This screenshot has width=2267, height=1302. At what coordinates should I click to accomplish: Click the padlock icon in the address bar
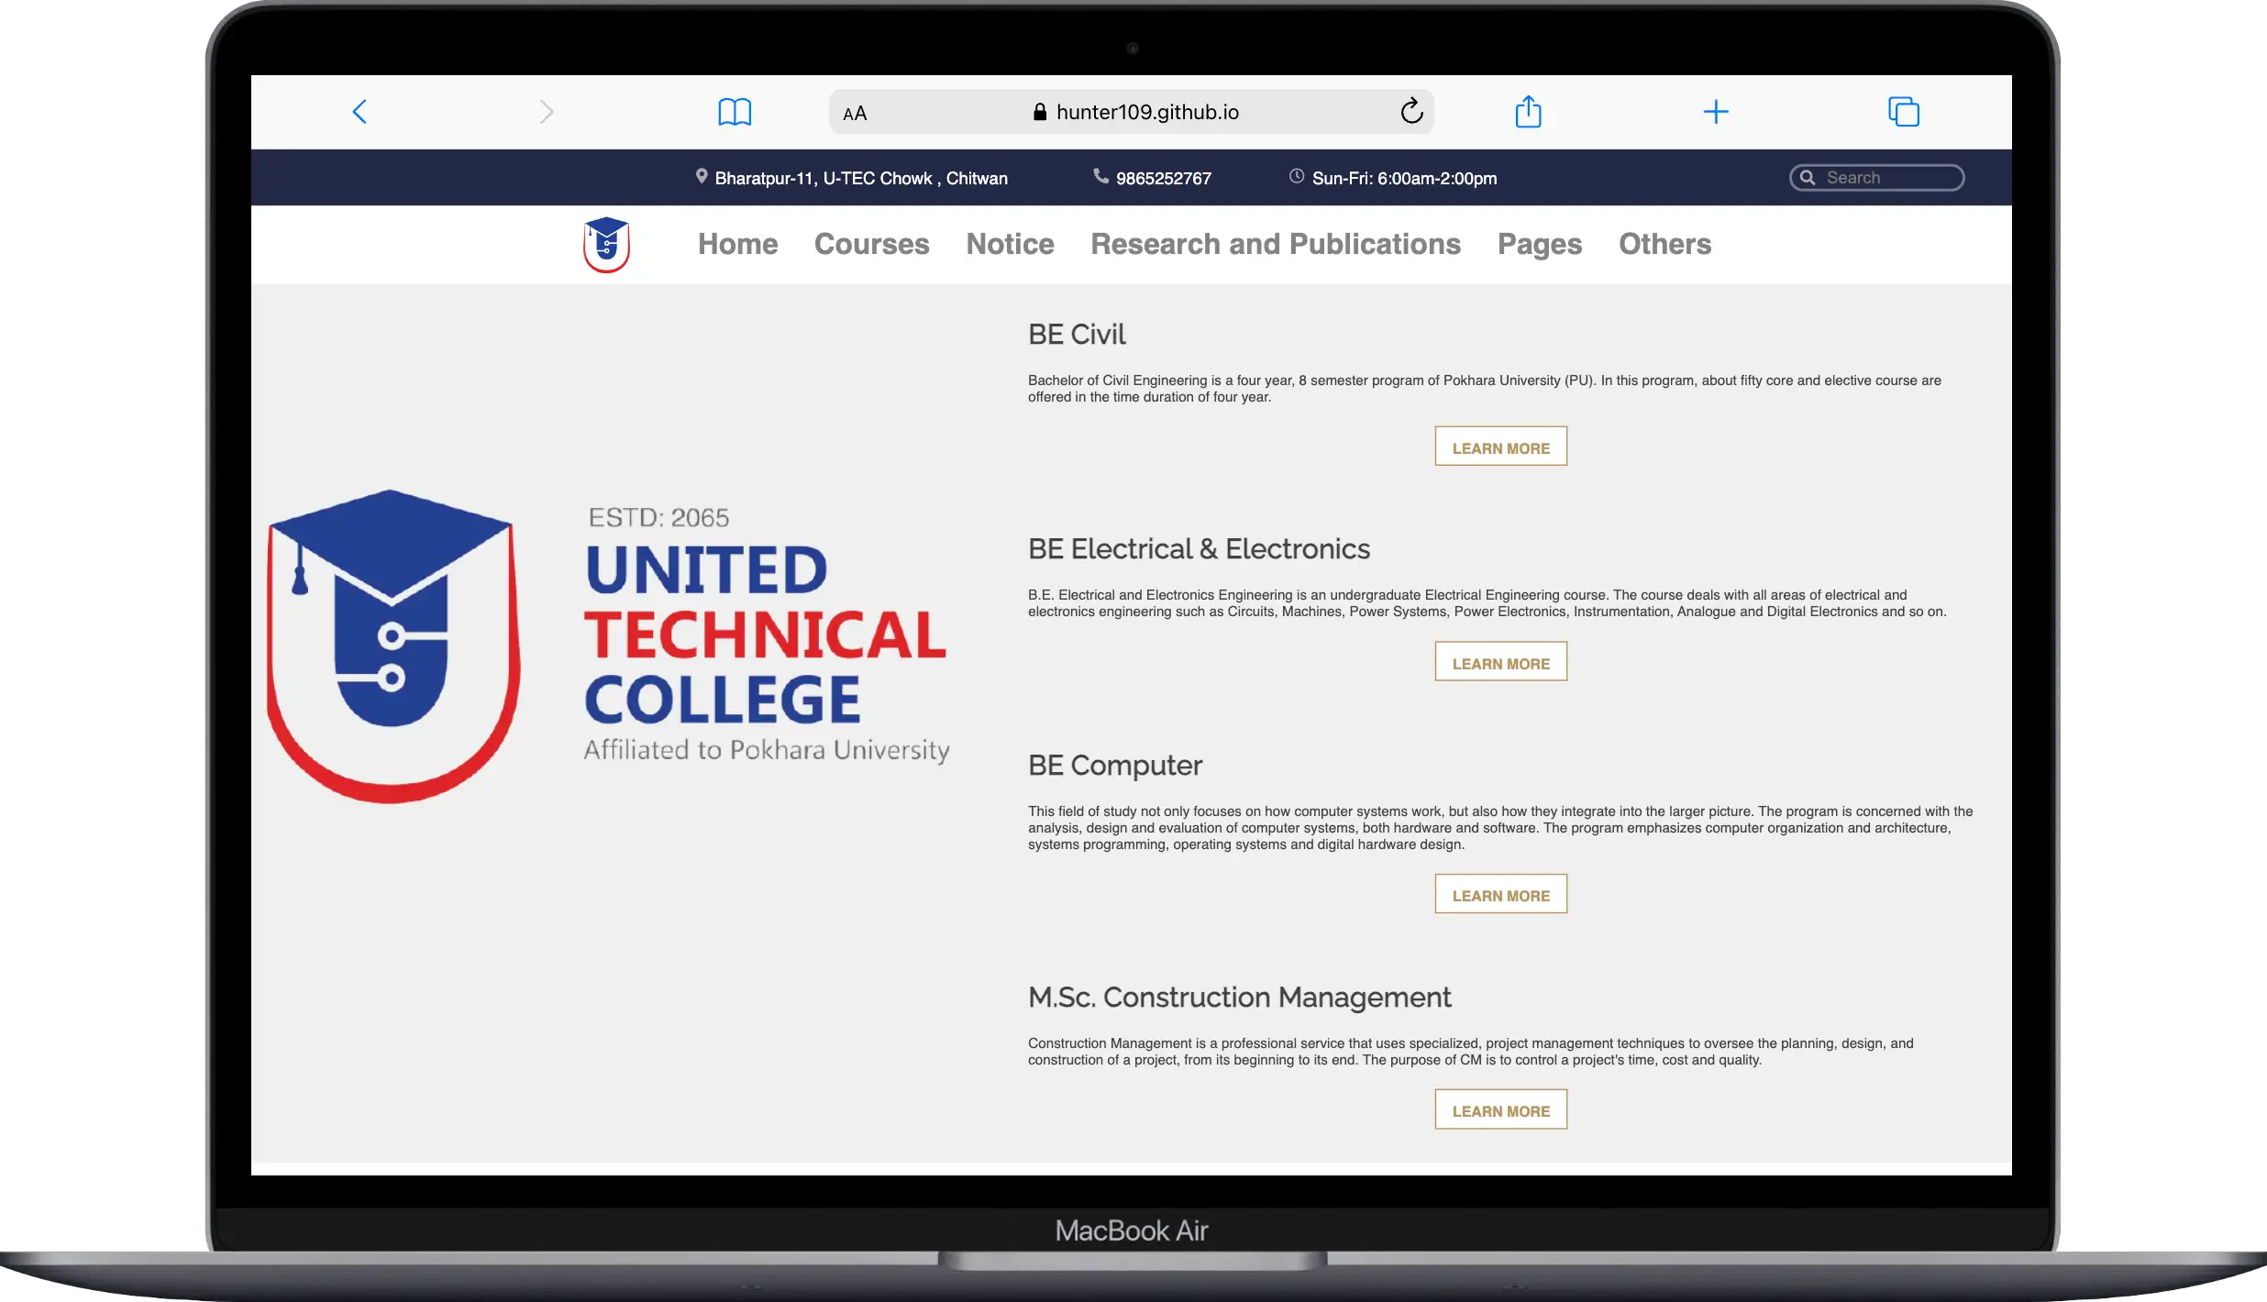tap(1039, 111)
